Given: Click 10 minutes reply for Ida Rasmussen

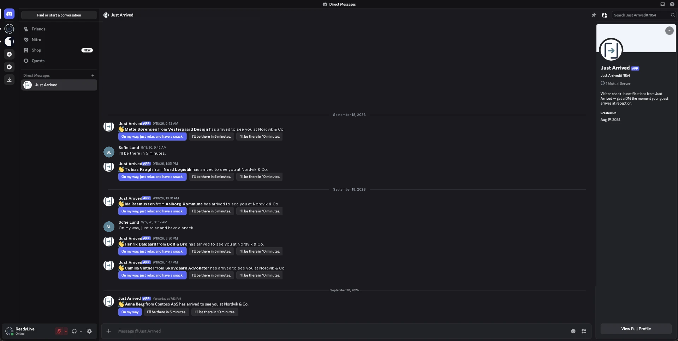Looking at the screenshot, I should pos(260,211).
